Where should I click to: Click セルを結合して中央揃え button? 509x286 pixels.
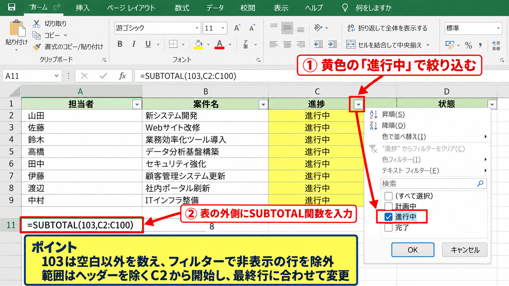[x=384, y=45]
